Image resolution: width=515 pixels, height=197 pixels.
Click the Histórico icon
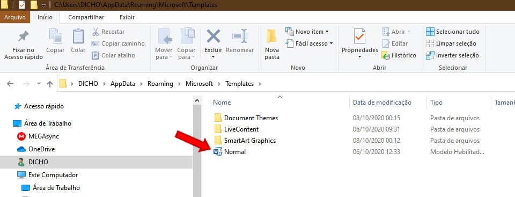pos(386,56)
